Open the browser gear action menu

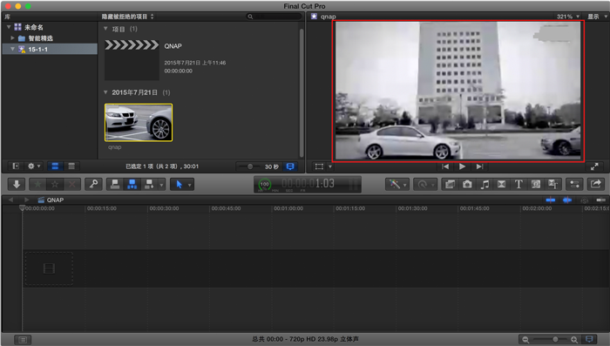[x=34, y=166]
